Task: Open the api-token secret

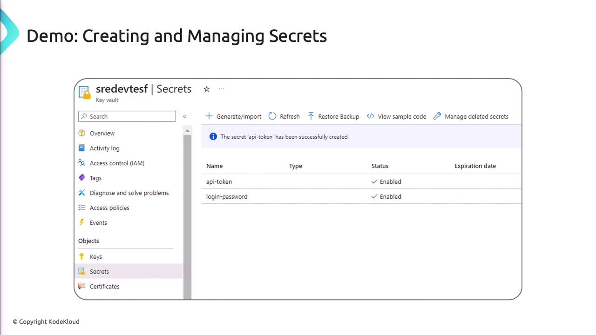Action: [x=219, y=182]
